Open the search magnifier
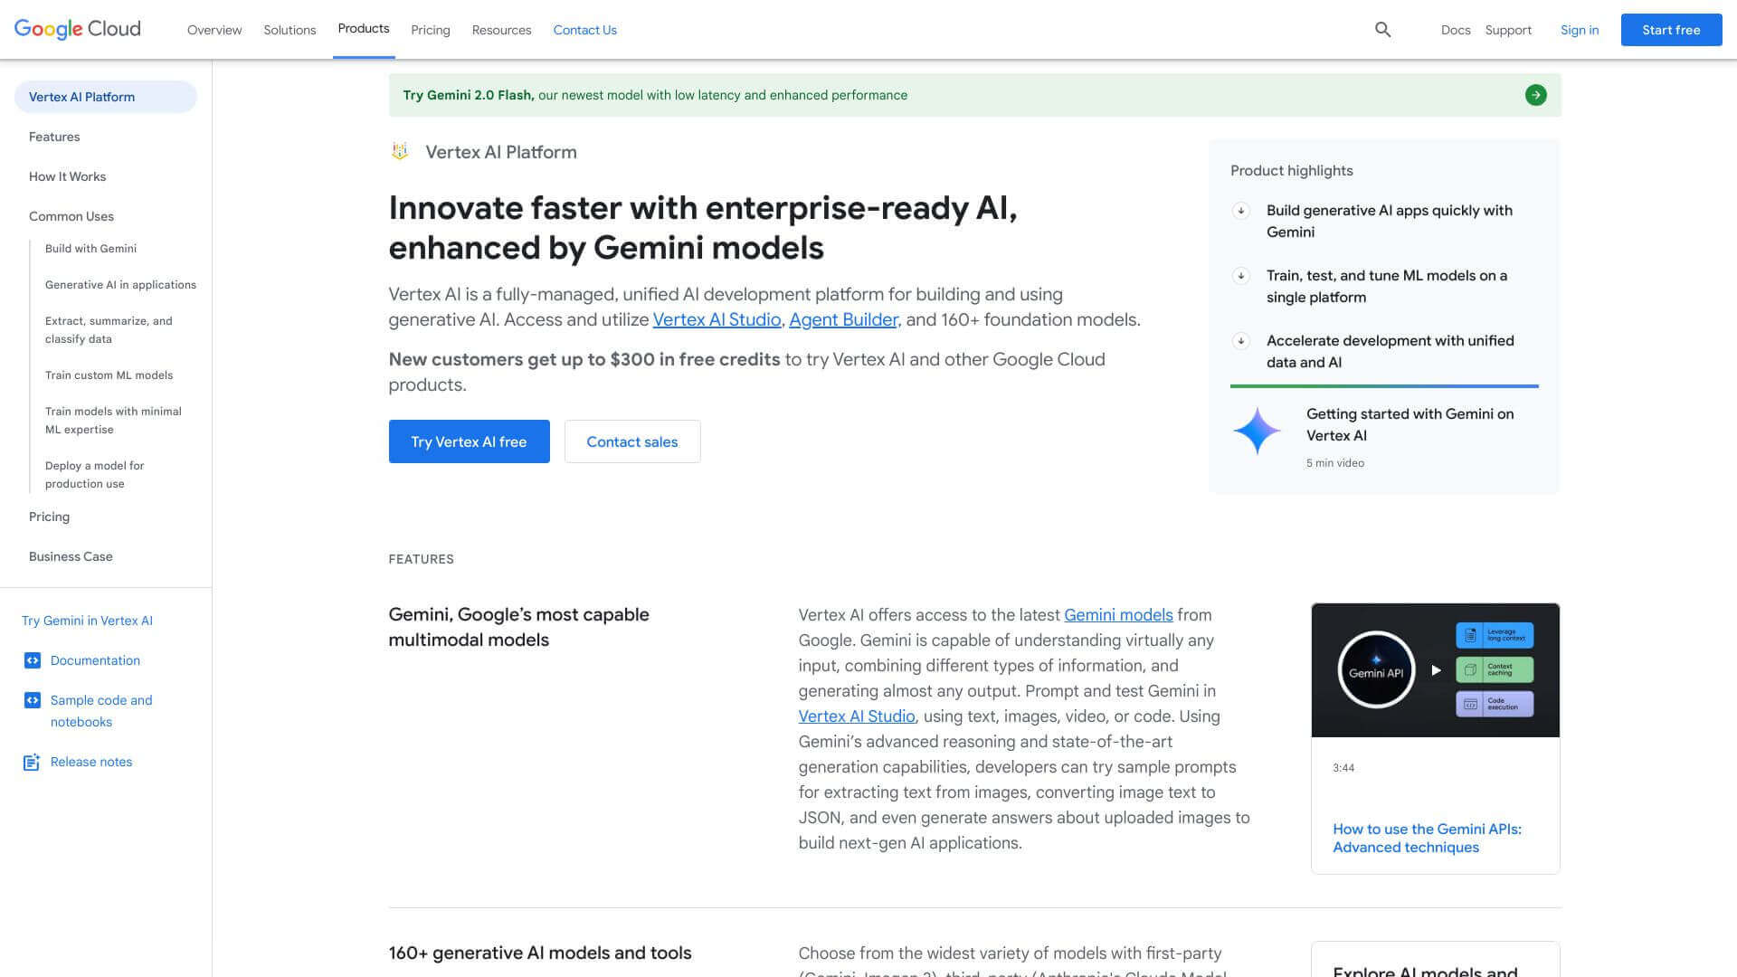Screen dimensions: 1737x977 point(1382,29)
